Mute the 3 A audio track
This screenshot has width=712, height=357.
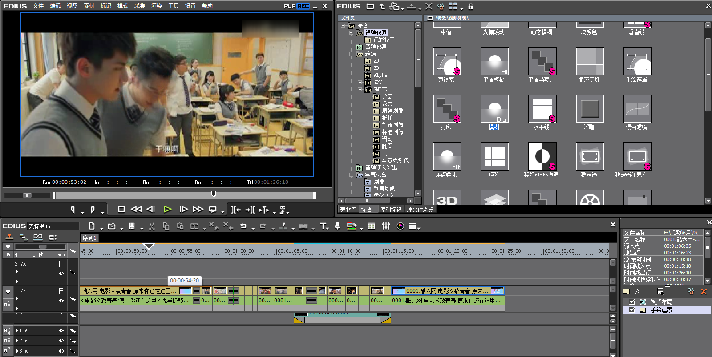tap(61, 351)
